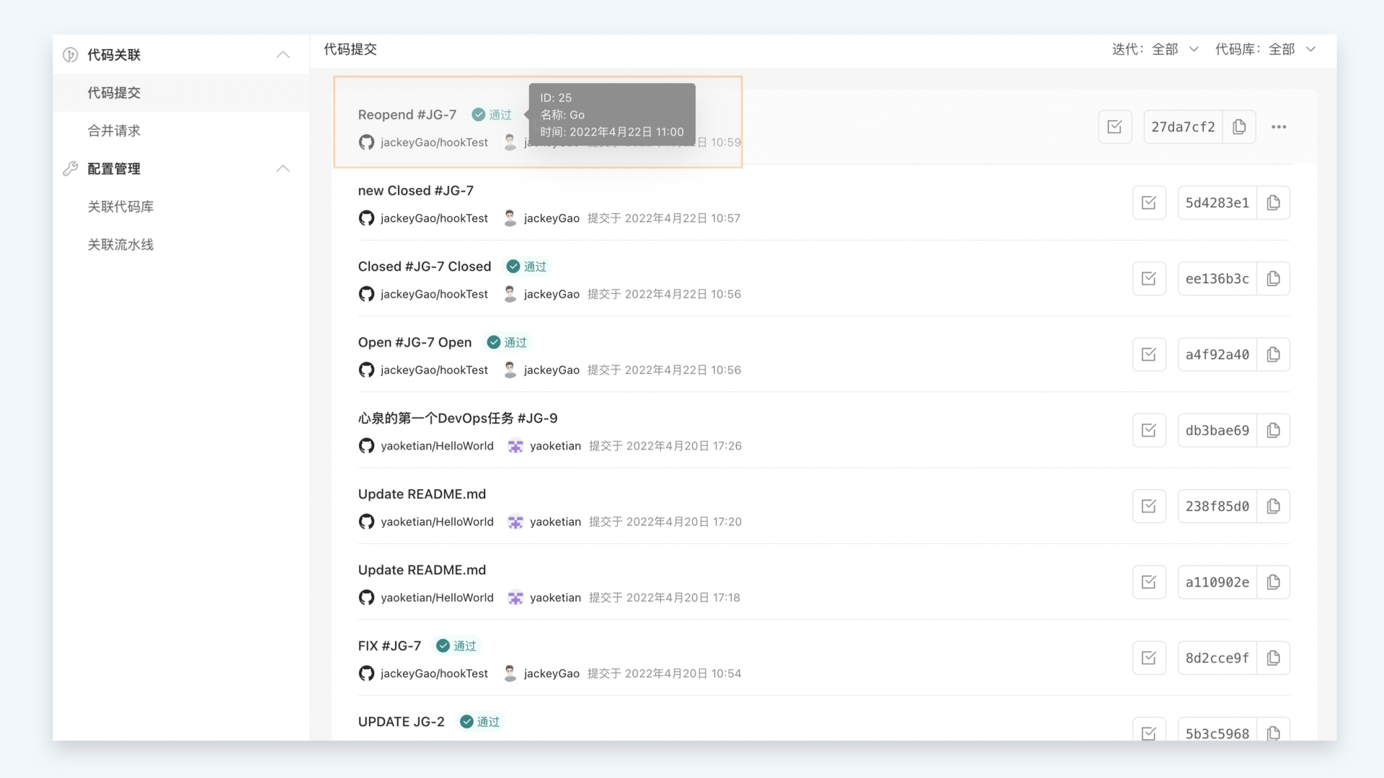
Task: Open the 迭代 全部 dropdown
Action: [x=1155, y=49]
